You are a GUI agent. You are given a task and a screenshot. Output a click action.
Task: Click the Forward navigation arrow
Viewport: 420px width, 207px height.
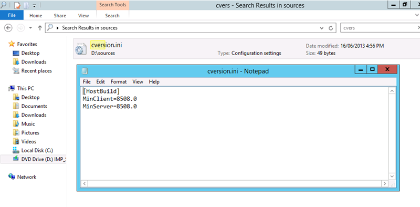[20, 28]
